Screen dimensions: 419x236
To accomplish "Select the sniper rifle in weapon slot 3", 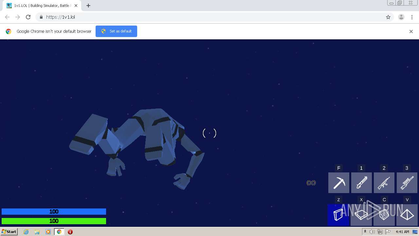I will (x=407, y=183).
